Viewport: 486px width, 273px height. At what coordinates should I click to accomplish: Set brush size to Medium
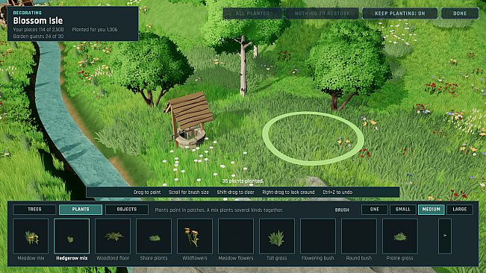pyautogui.click(x=432, y=210)
